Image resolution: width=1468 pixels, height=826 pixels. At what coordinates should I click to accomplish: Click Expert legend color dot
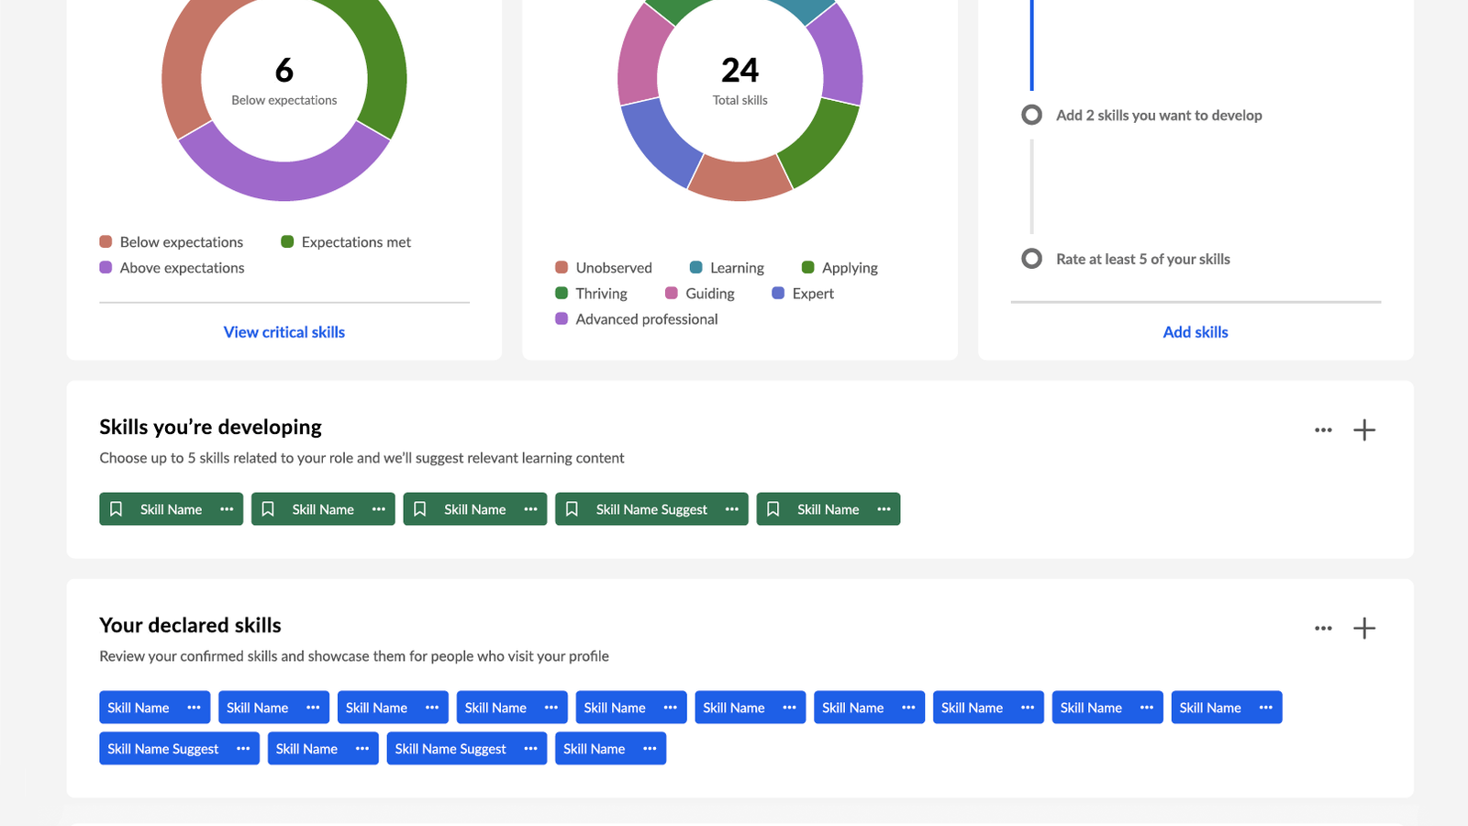778,294
